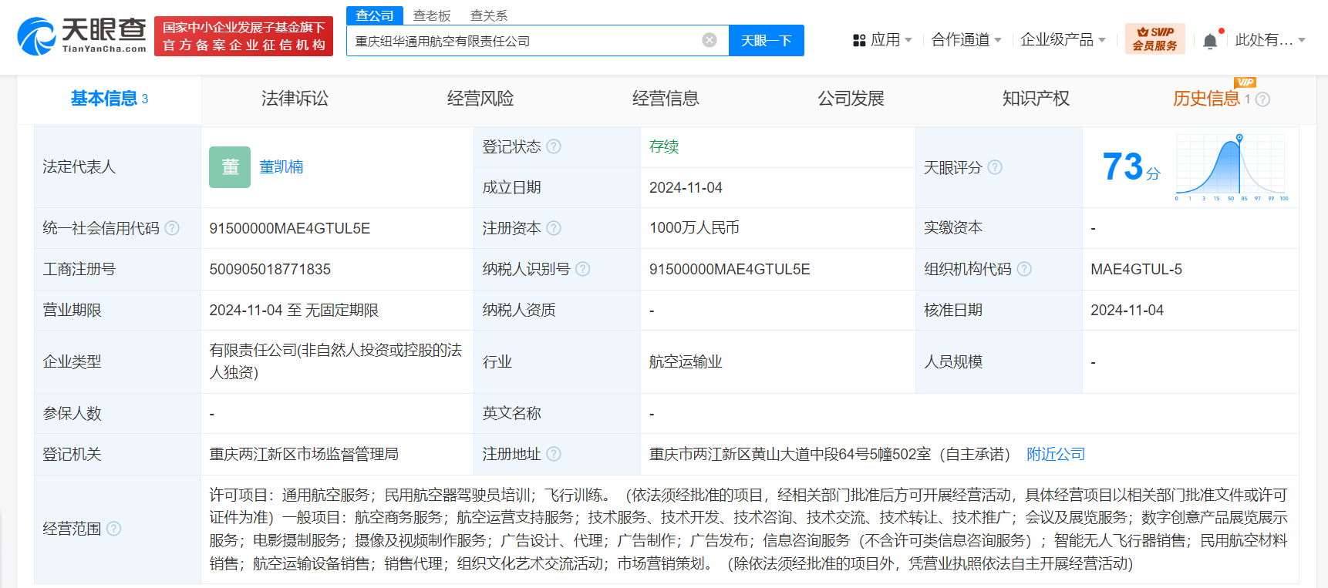Click the registered address text
The width and height of the screenshot is (1328, 588).
tap(829, 454)
